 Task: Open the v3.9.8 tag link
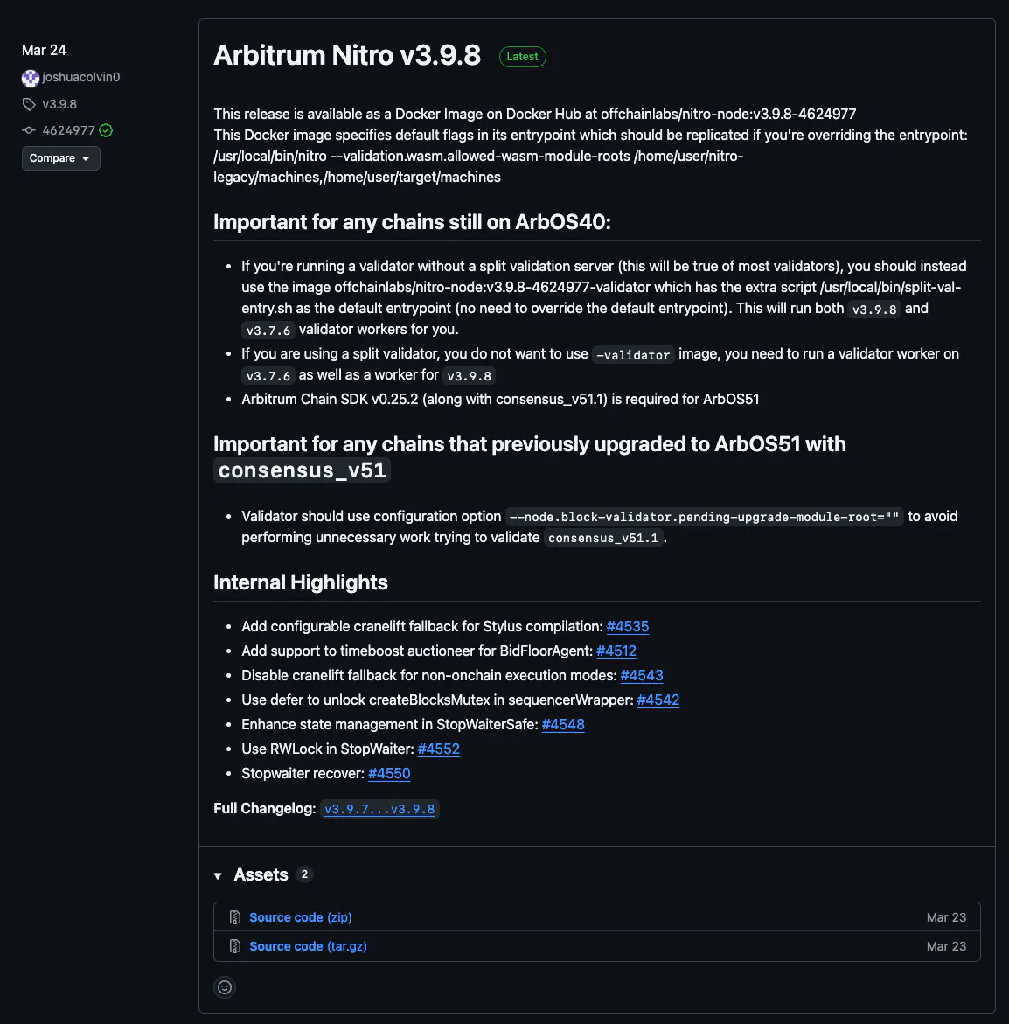59,104
